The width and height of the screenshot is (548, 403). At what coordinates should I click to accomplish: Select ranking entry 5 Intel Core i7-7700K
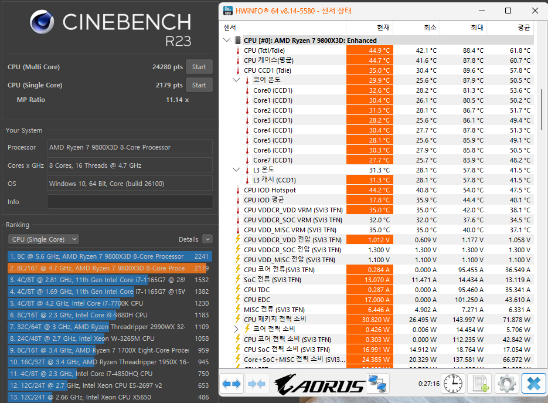[x=110, y=303]
